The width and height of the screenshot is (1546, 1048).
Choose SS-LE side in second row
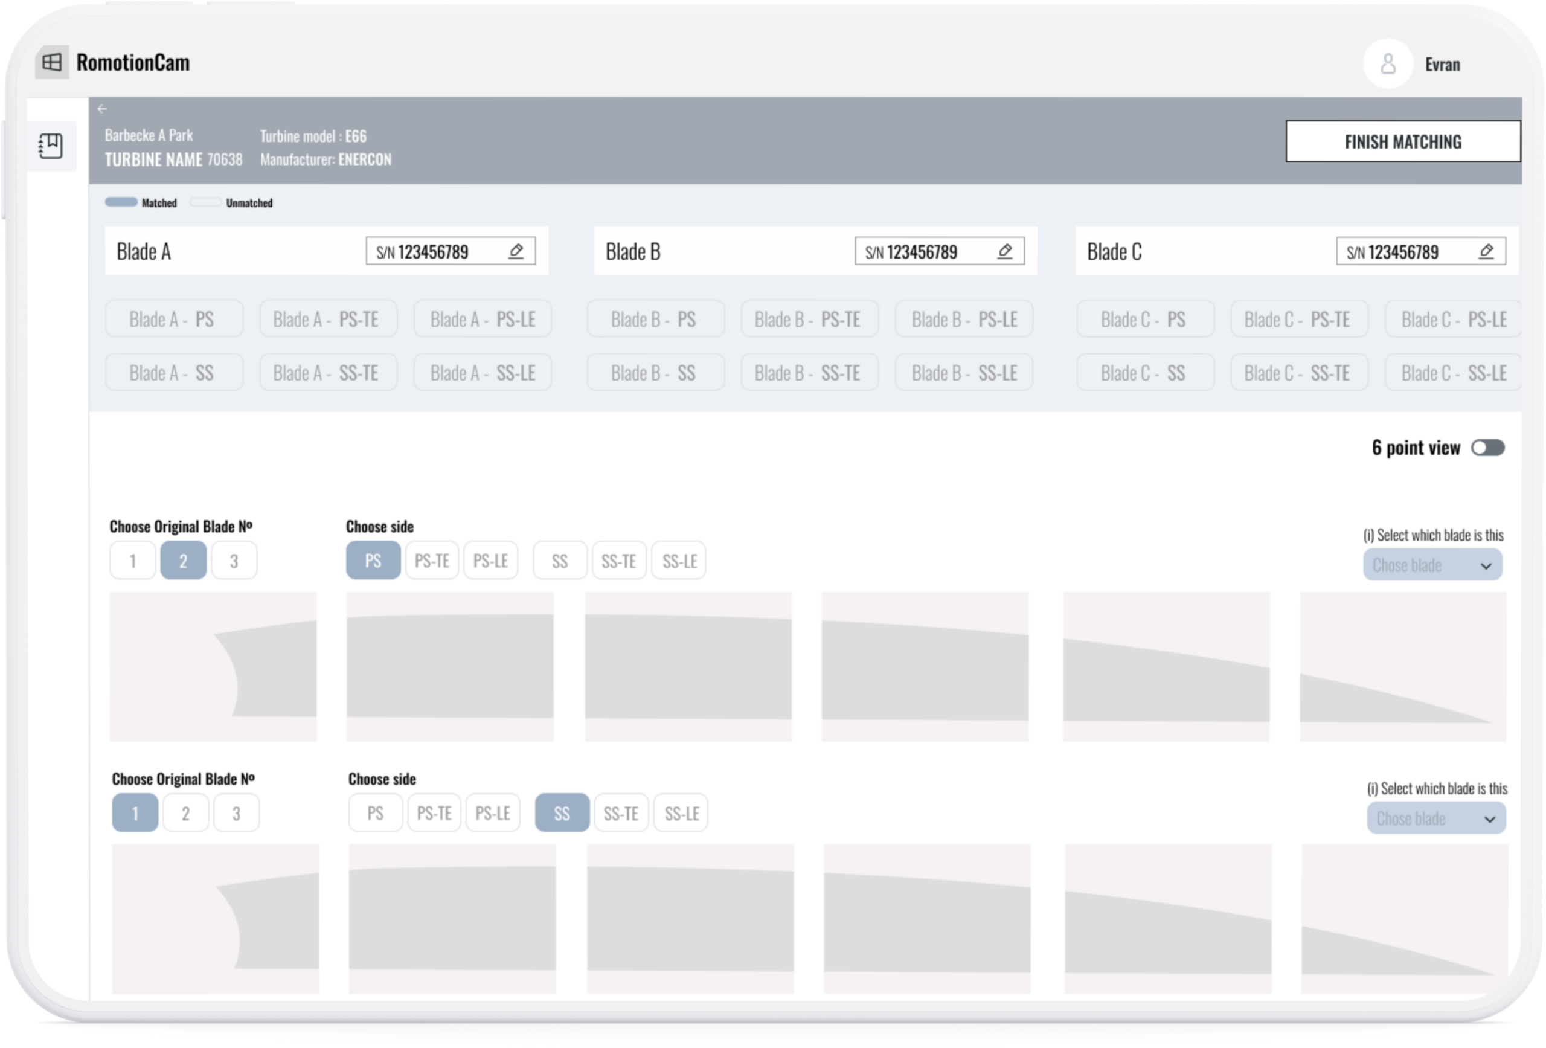tap(681, 813)
